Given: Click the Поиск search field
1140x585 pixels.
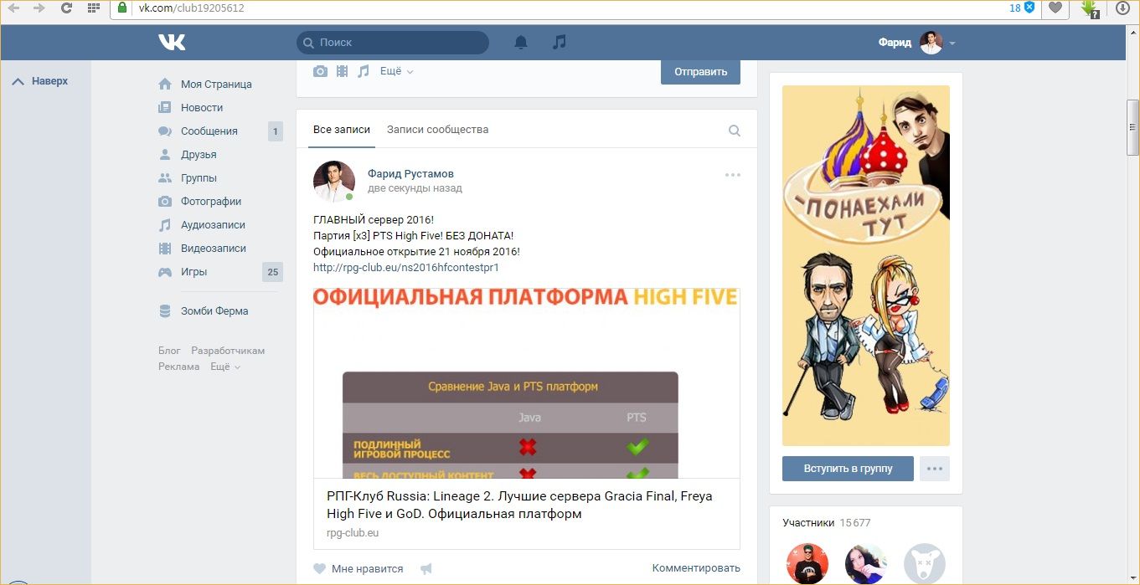Looking at the screenshot, I should [x=394, y=43].
